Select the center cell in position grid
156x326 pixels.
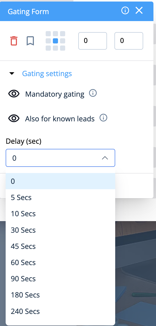tap(55, 41)
